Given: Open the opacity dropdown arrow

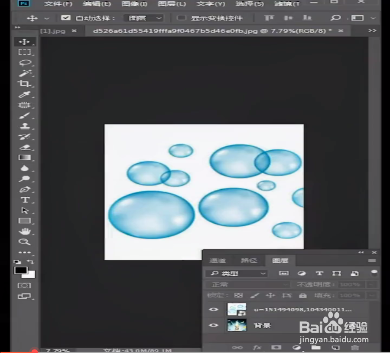Looking at the screenshot, I should click(x=371, y=284).
